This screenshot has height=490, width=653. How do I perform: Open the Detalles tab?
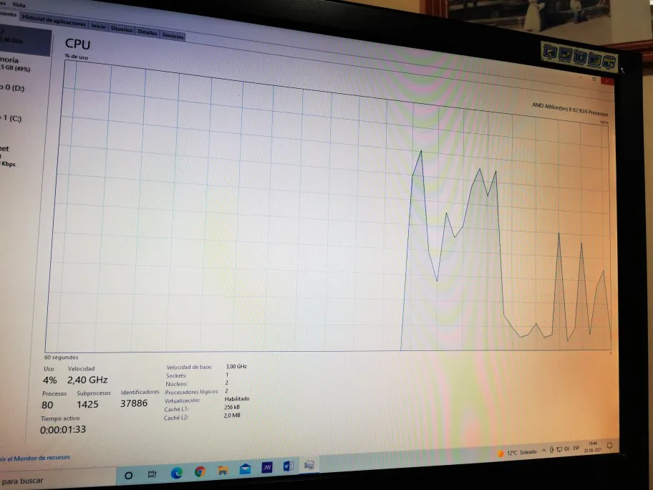(x=147, y=32)
